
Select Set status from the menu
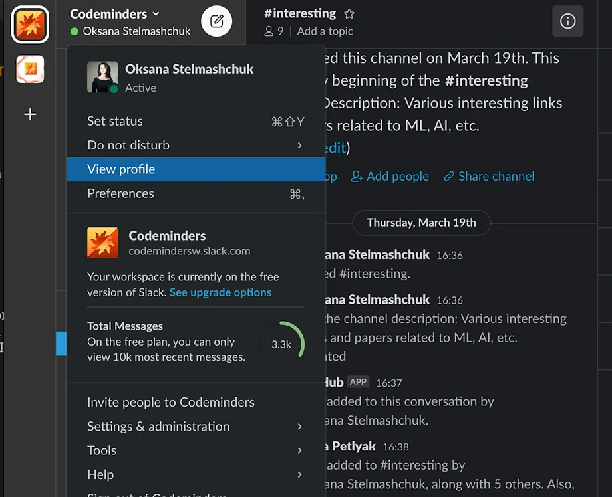pyautogui.click(x=115, y=121)
